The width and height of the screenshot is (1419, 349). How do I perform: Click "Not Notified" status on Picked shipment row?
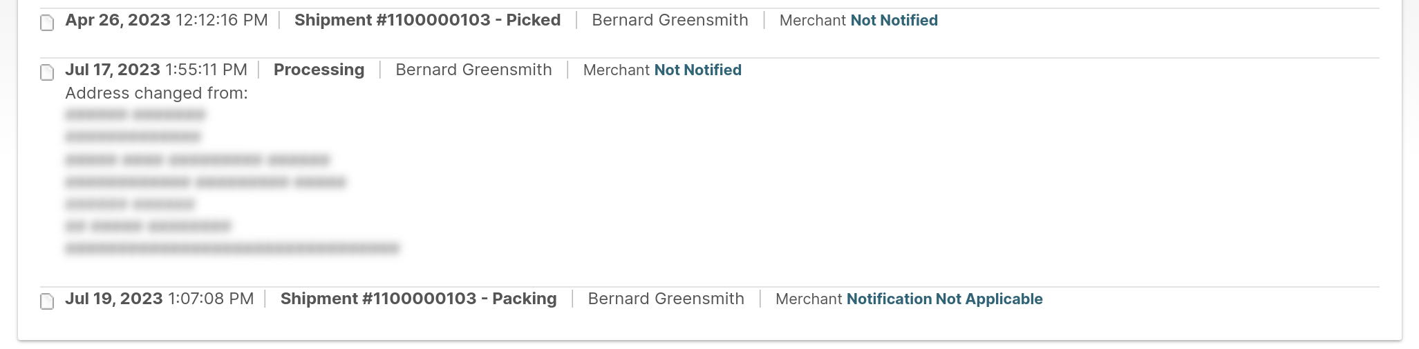coord(894,21)
